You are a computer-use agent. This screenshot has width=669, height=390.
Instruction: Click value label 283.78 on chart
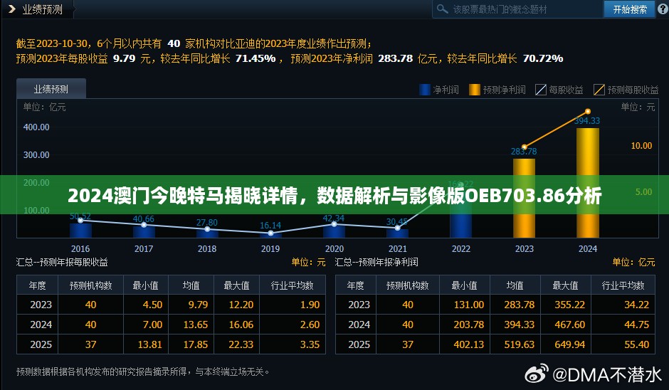click(x=524, y=152)
